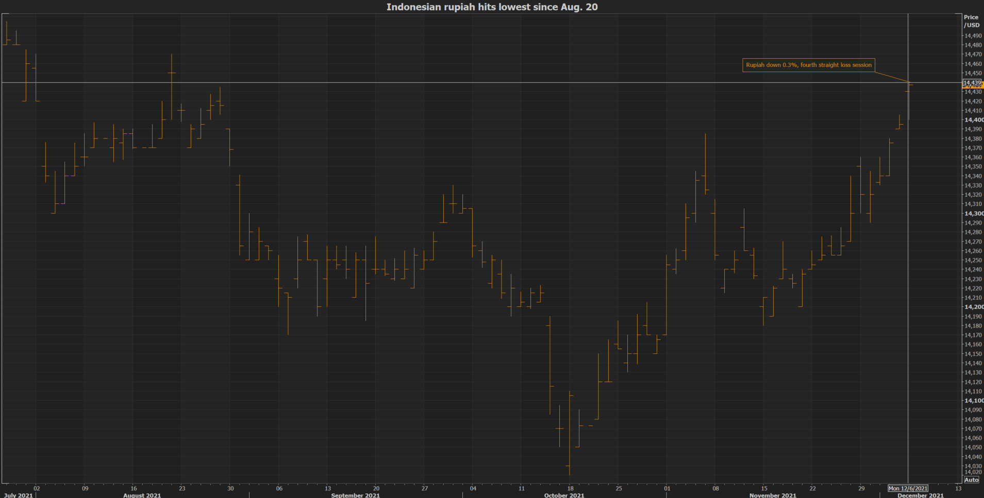Select the 'September 2021' month label
The image size is (984, 498).
(355, 495)
